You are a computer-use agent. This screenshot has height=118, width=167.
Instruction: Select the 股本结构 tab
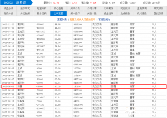pos(42,14)
